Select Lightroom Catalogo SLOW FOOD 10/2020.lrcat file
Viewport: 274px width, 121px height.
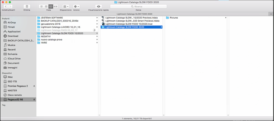pos(132,24)
